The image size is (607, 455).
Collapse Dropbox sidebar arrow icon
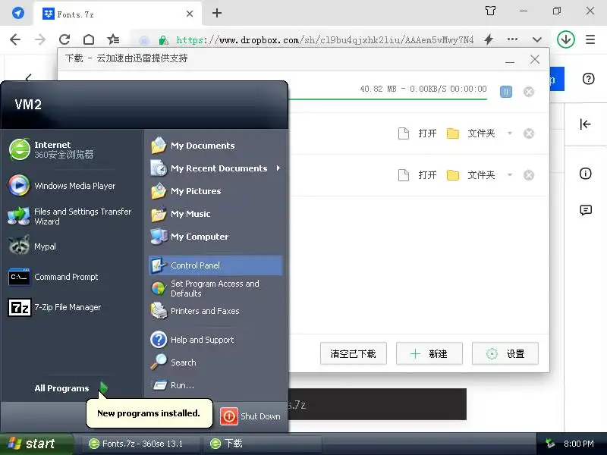[585, 124]
